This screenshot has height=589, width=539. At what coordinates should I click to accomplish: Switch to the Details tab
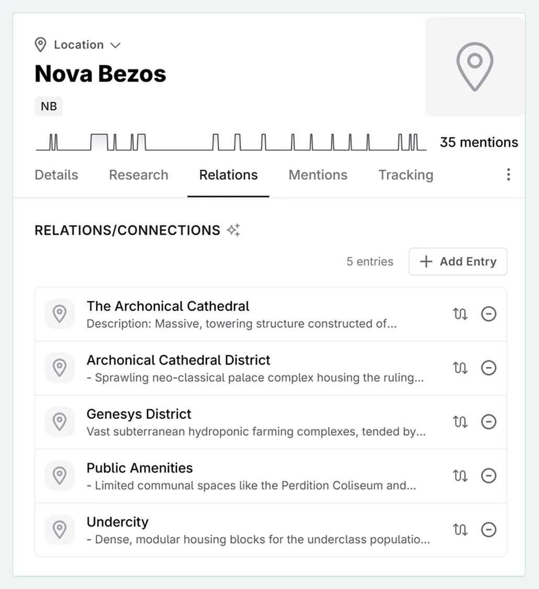pos(57,175)
